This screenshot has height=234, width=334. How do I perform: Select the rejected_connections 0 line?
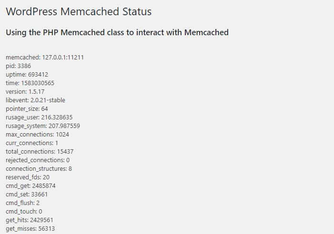tap(38, 160)
